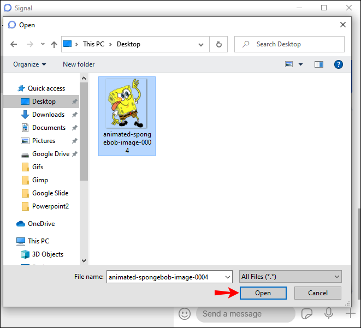Expand the File name dropdown arrow
Viewport: 361px width, 328px height.
pyautogui.click(x=227, y=277)
